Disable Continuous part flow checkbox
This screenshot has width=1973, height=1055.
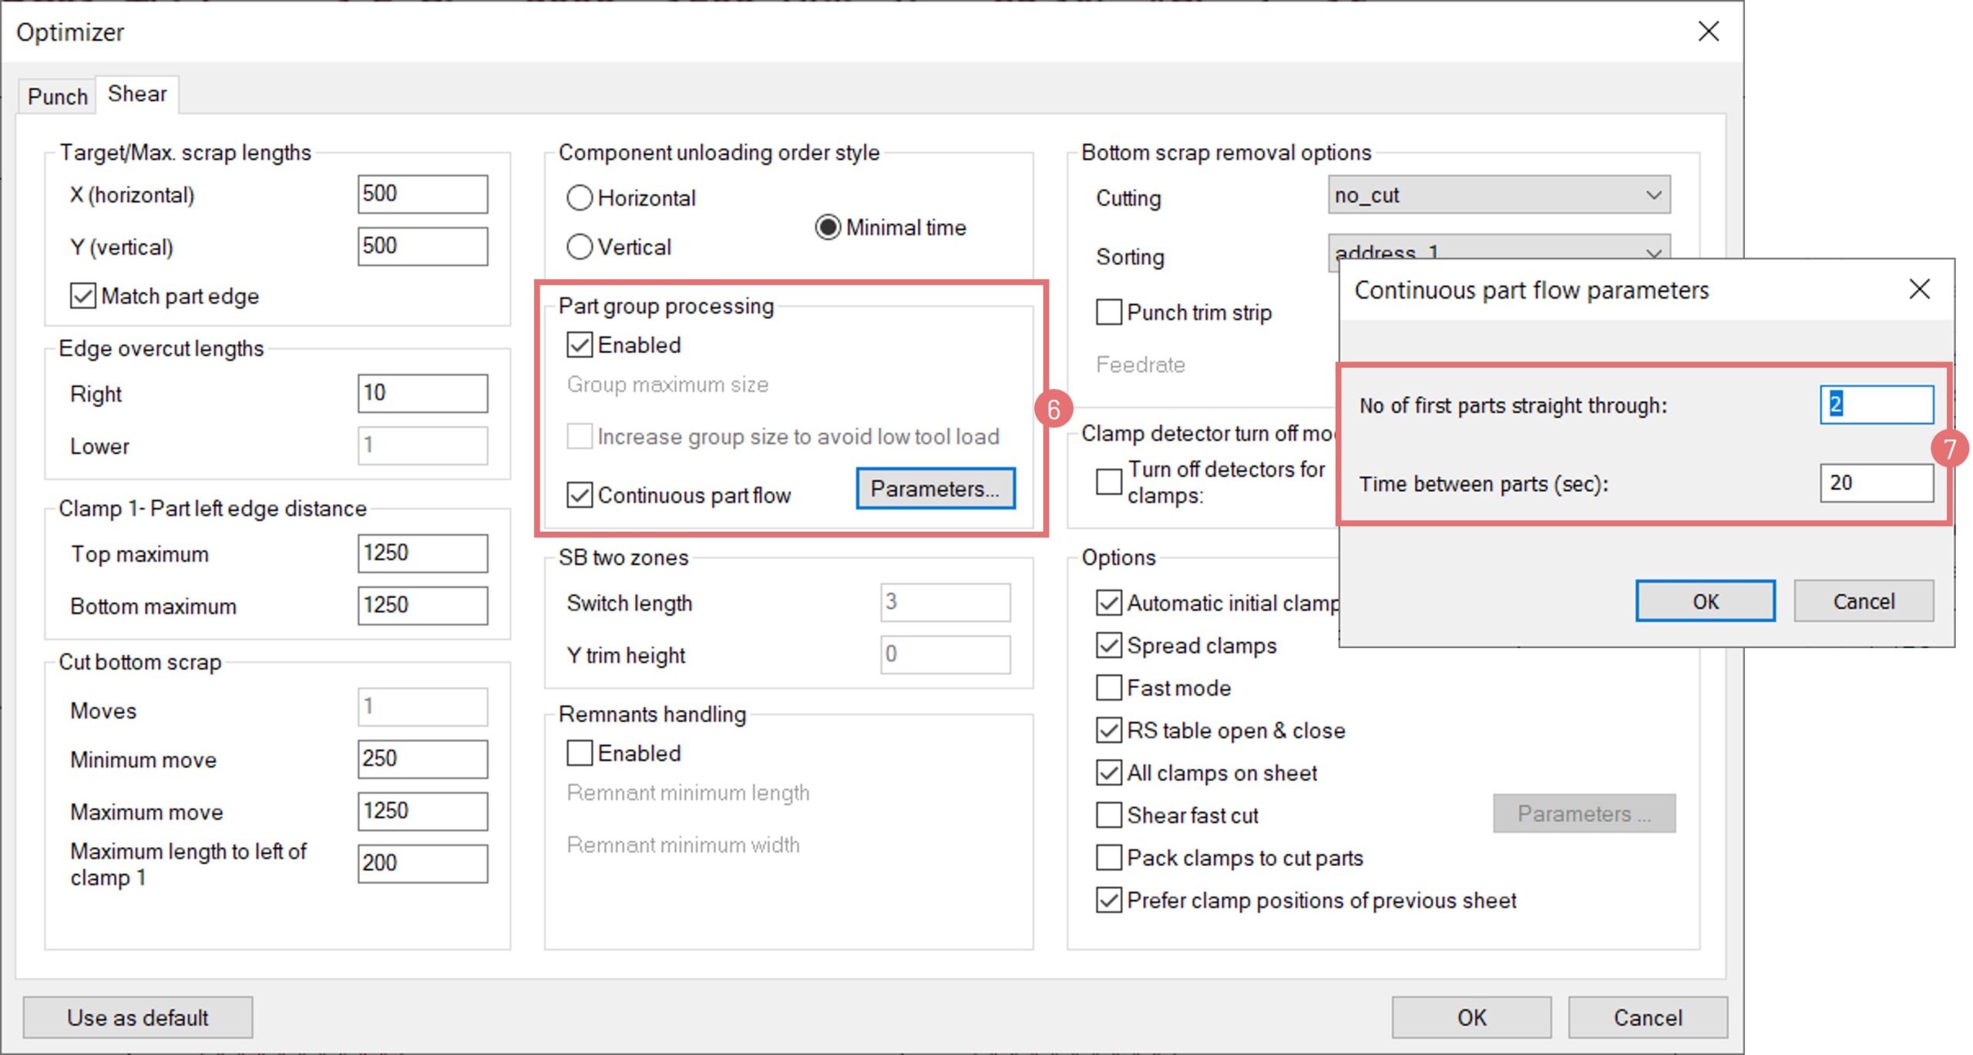(x=580, y=495)
